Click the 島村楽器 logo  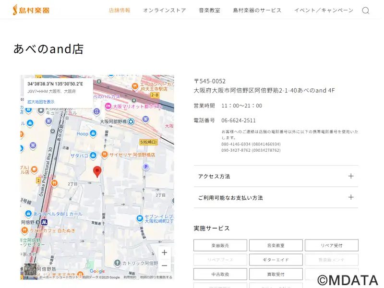(x=31, y=10)
